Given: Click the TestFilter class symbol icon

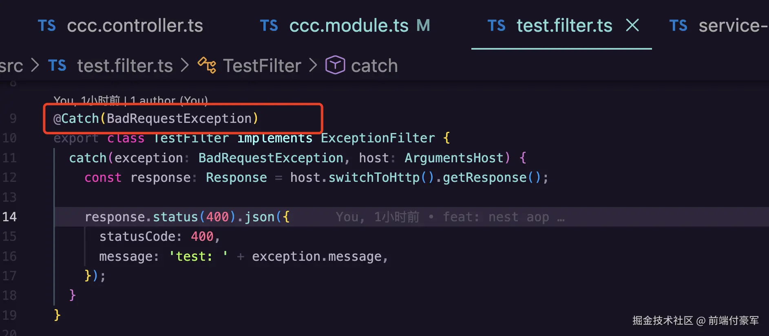Looking at the screenshot, I should point(207,65).
